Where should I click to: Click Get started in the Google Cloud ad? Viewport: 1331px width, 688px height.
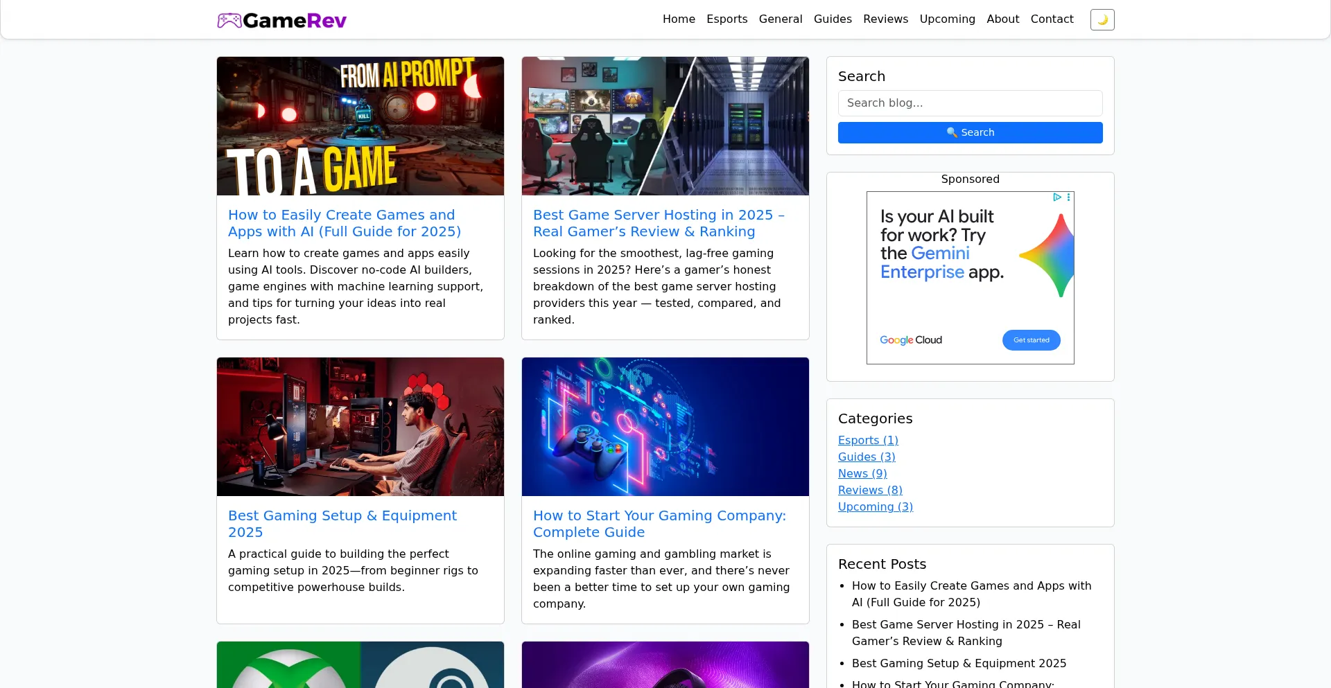(x=1031, y=340)
